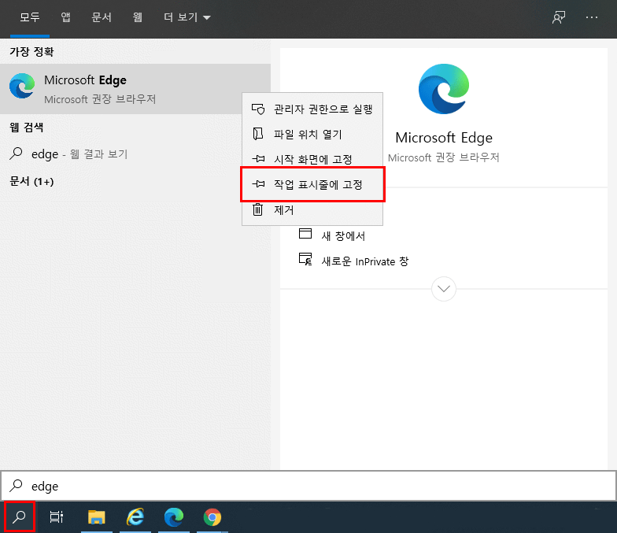This screenshot has width=617, height=533.
Task: Switch to the 모두 tab
Action: click(x=30, y=17)
